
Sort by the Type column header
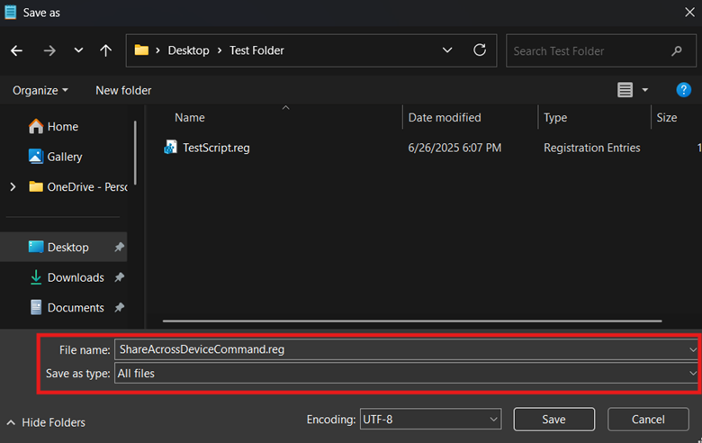(555, 118)
